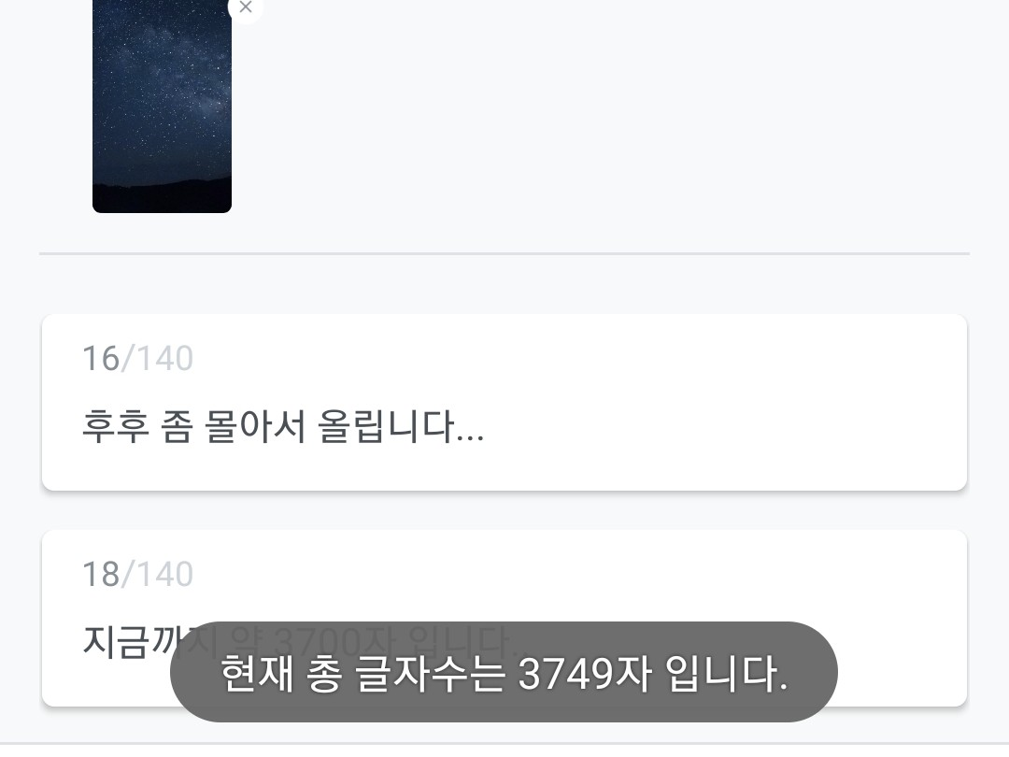
Task: Click the 16/140 character counter
Action: click(x=137, y=359)
